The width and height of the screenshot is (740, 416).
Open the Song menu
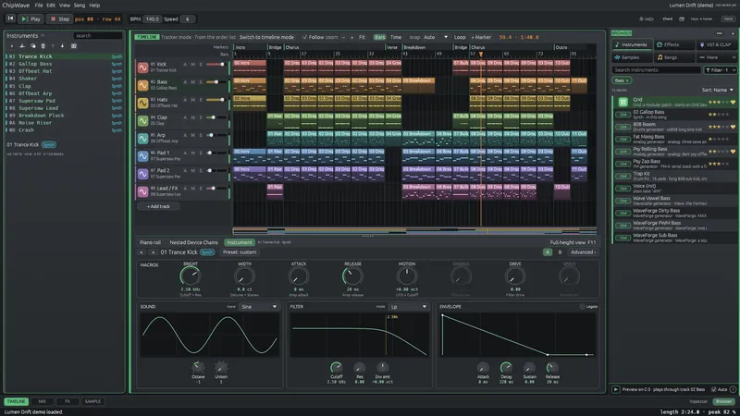click(80, 6)
